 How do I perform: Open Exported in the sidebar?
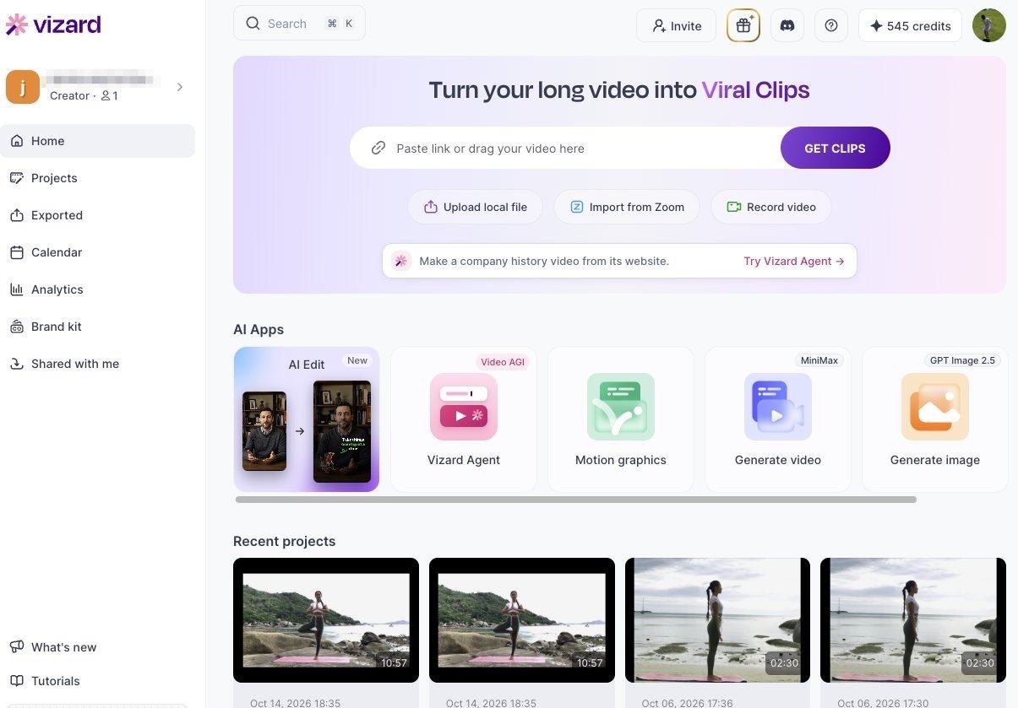pos(97,215)
